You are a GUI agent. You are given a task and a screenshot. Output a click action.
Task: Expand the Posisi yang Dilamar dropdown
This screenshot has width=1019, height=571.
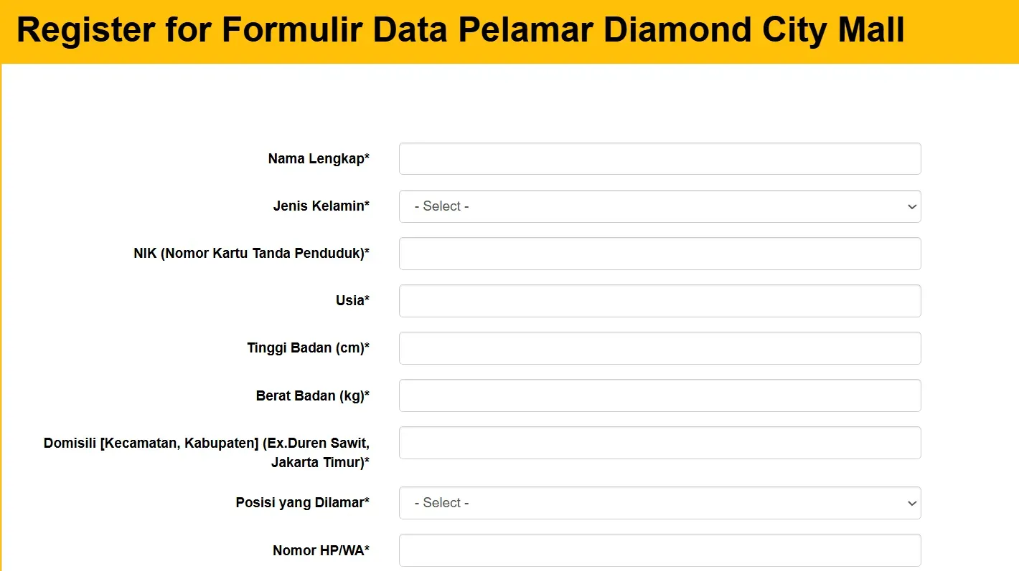click(659, 503)
